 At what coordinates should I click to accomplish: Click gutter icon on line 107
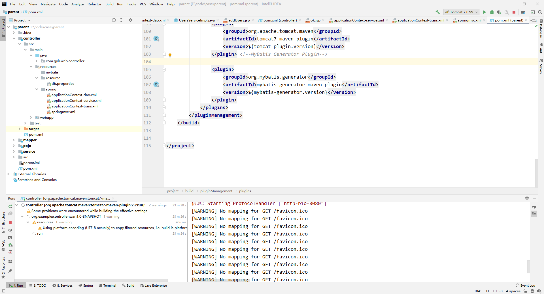coord(156,85)
